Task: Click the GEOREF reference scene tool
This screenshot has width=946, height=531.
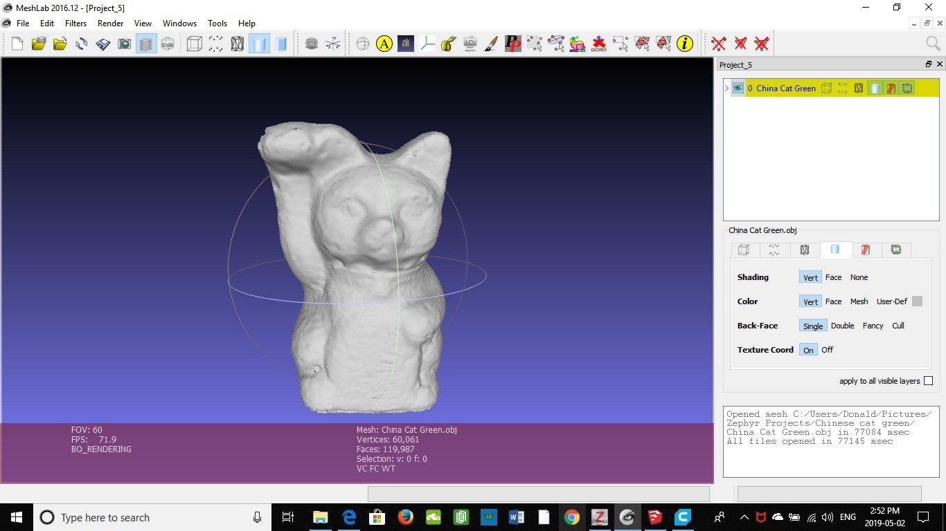Action: coord(598,44)
